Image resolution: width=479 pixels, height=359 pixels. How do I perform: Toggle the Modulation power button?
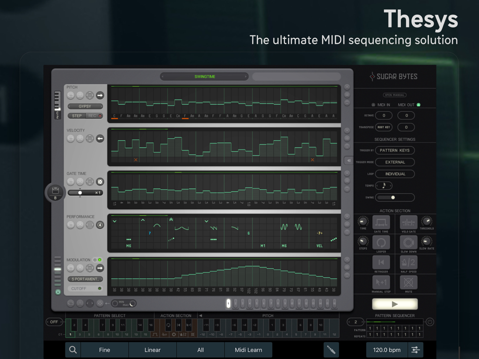(58, 292)
